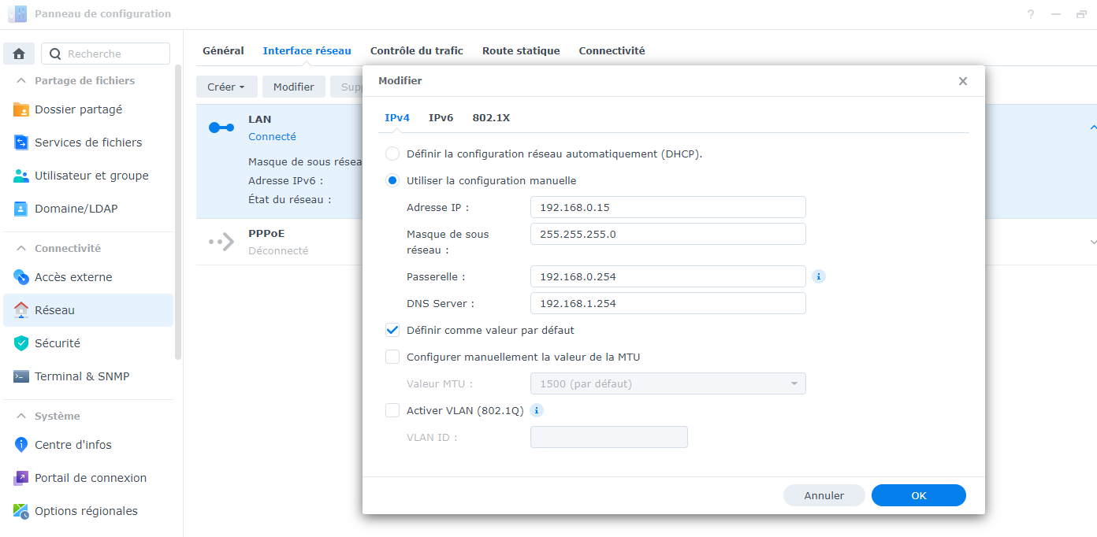
Task: Open the Valeur MTU dropdown
Action: [x=668, y=383]
